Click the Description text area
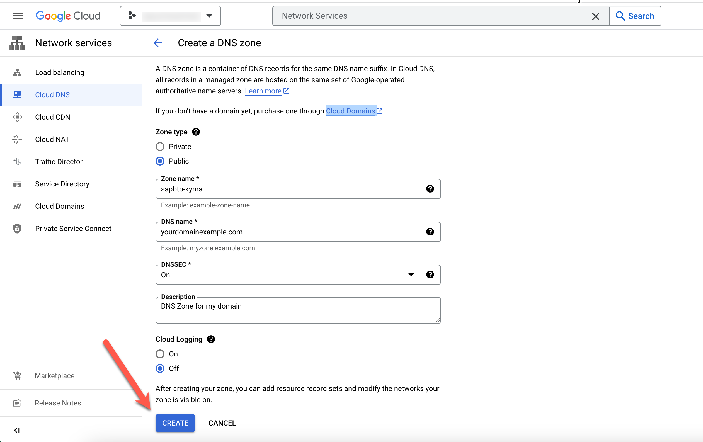Screen dimensions: 703x442 point(298,310)
